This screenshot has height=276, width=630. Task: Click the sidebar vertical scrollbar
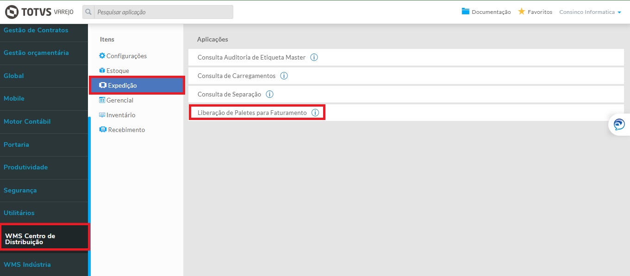pos(89,197)
